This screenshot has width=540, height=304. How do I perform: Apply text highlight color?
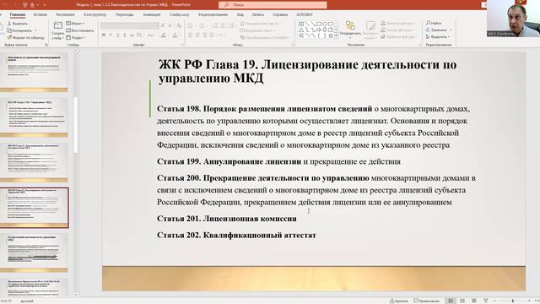pos(164,35)
